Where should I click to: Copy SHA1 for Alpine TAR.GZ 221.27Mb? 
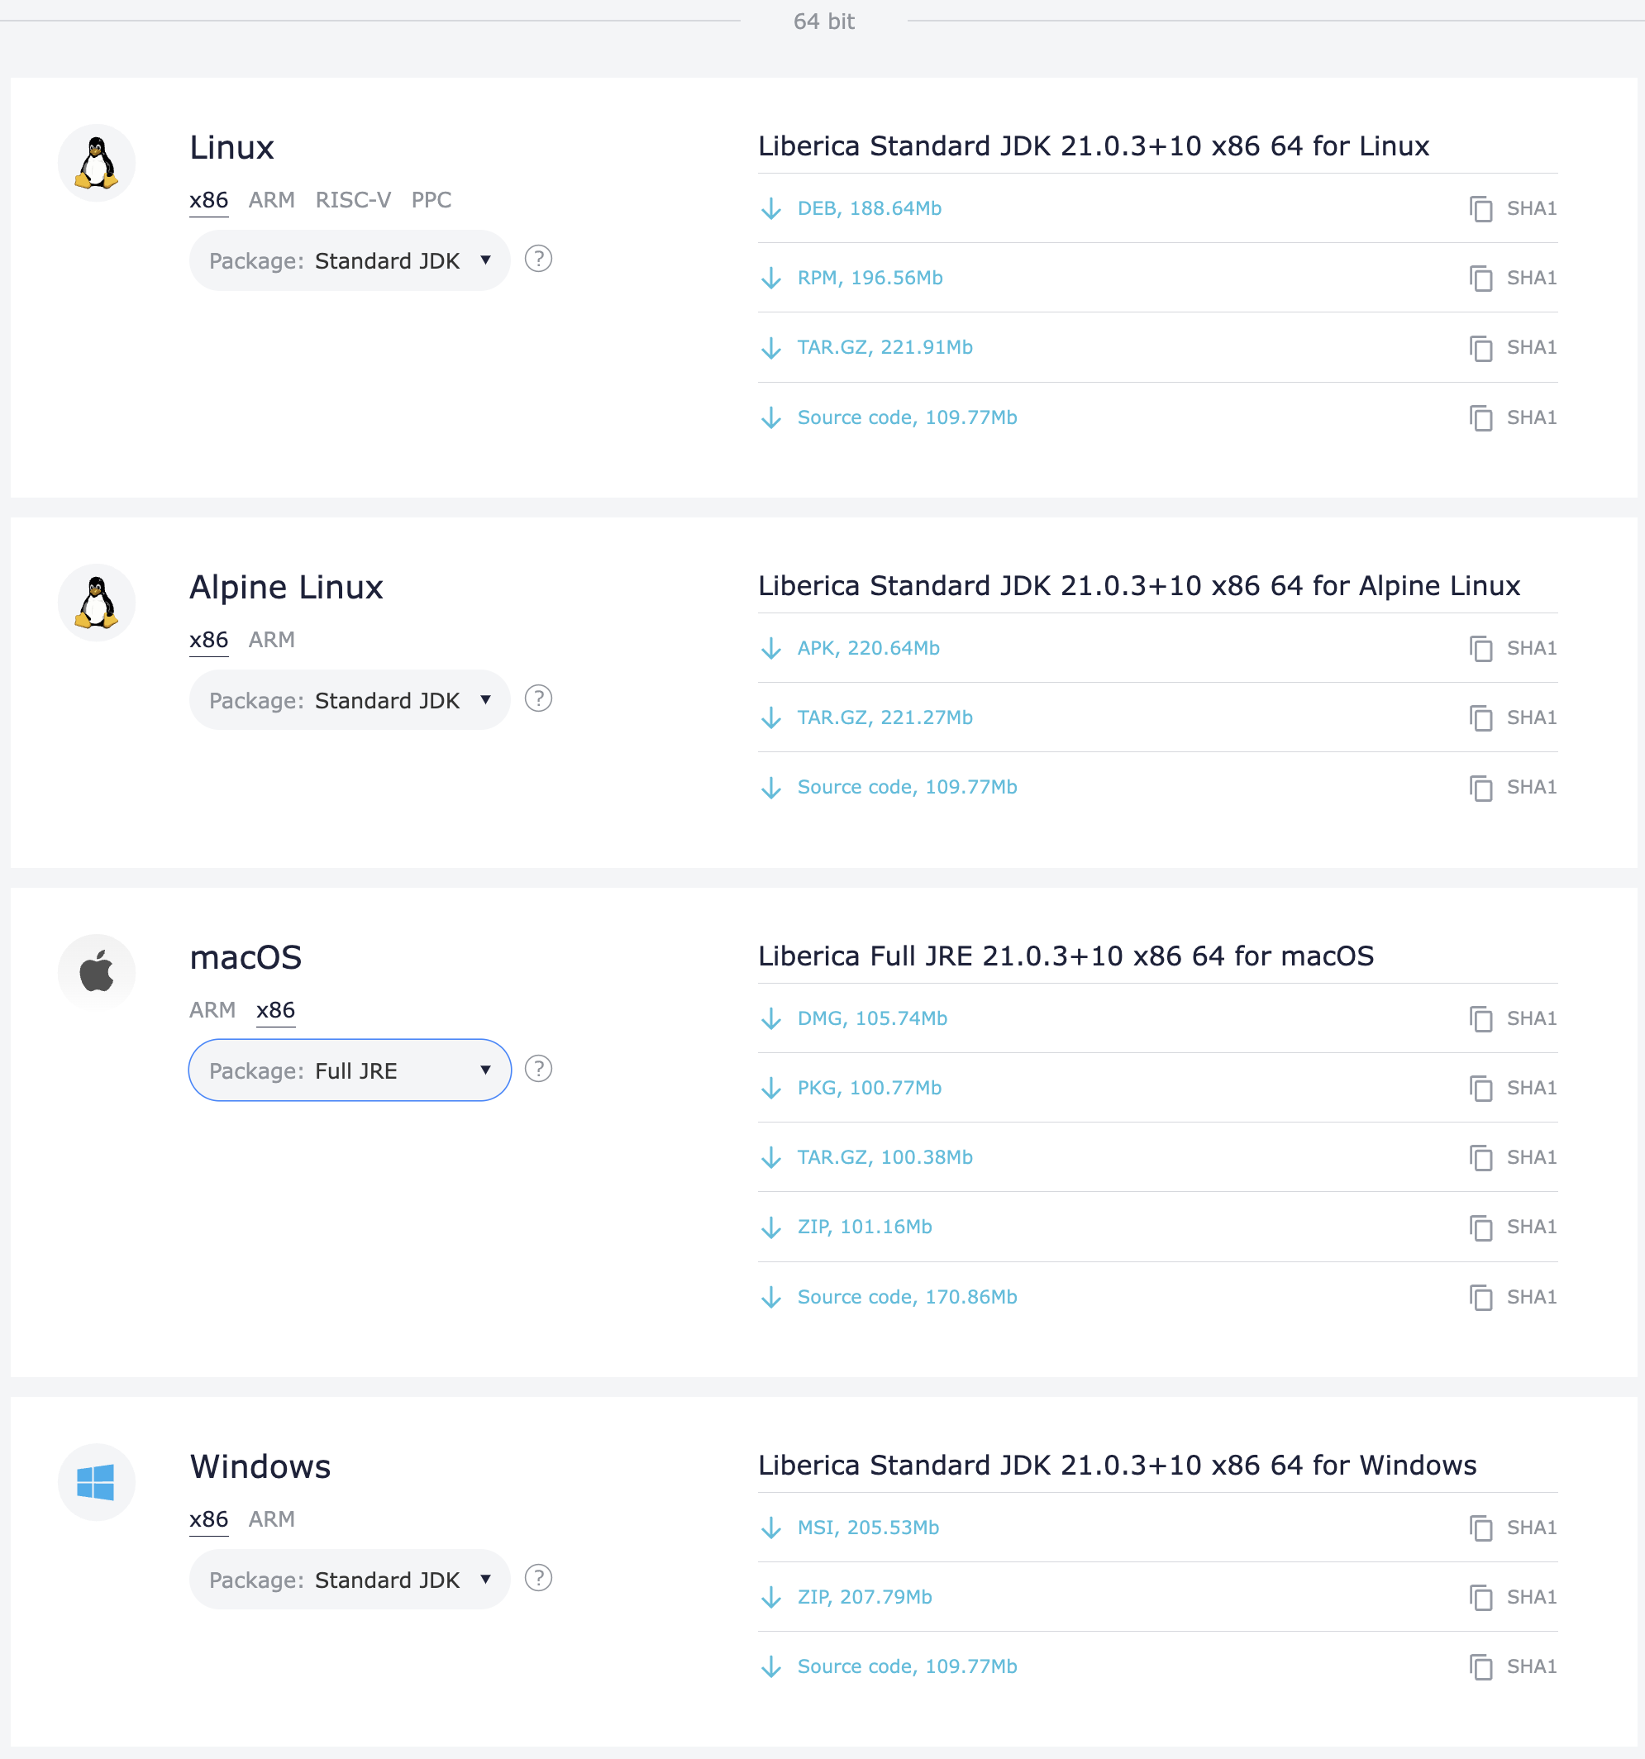point(1512,717)
